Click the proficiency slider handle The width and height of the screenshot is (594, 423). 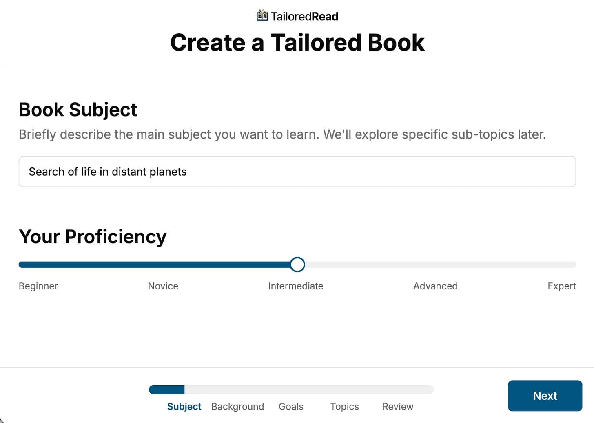pyautogui.click(x=297, y=264)
